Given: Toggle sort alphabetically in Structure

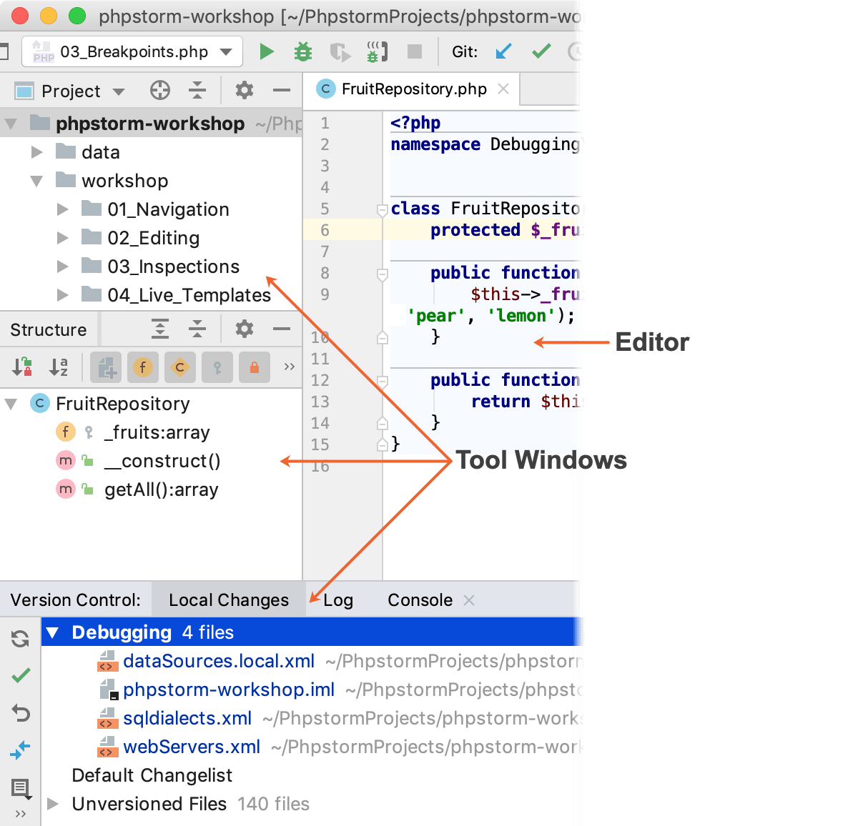Looking at the screenshot, I should (59, 367).
